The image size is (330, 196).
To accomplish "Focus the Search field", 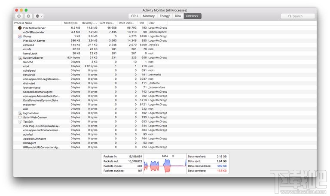I will [x=298, y=16].
